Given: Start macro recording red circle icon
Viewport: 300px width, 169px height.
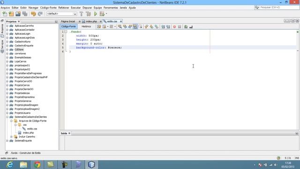Looking at the screenshot, I should pyautogui.click(x=174, y=27).
